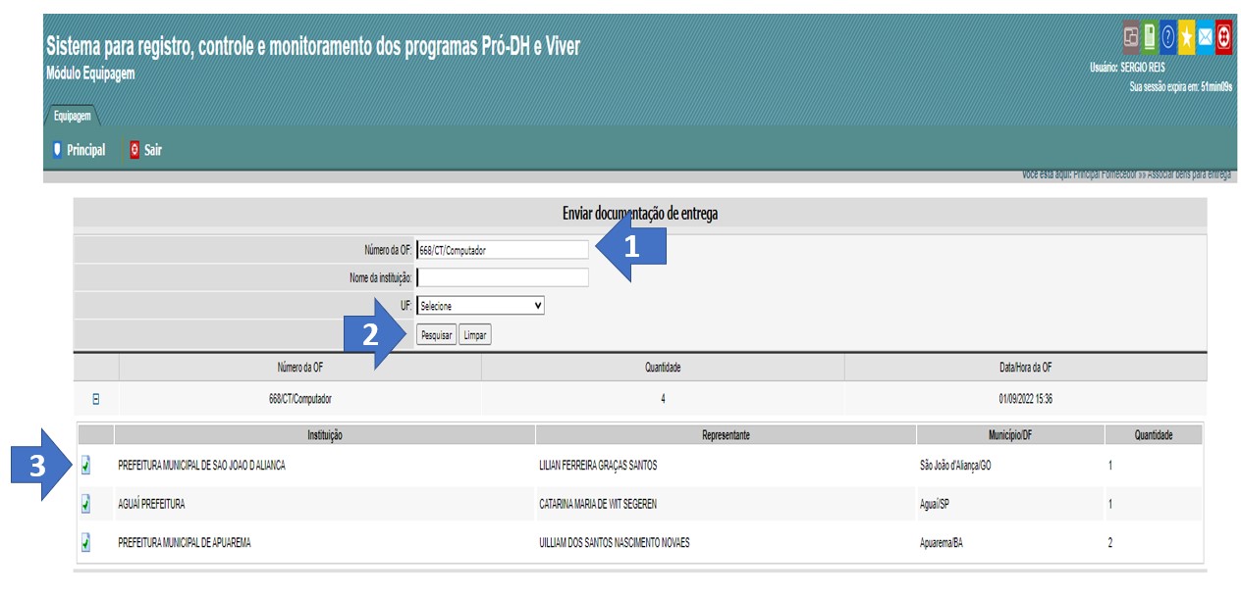Screen dimensions: 1241x595
Task: Click document icon for Apuarema row
Action: [x=85, y=542]
